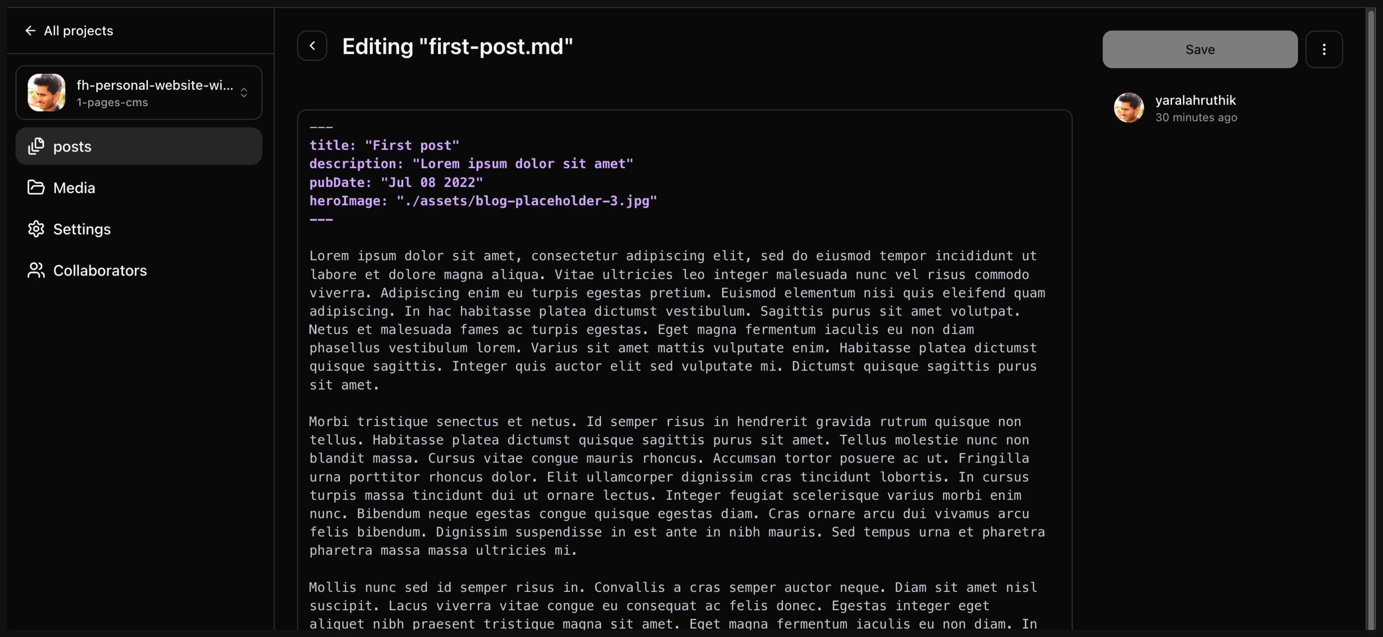Go back using the chevron beside Editing title
This screenshot has width=1383, height=637.
(312, 46)
